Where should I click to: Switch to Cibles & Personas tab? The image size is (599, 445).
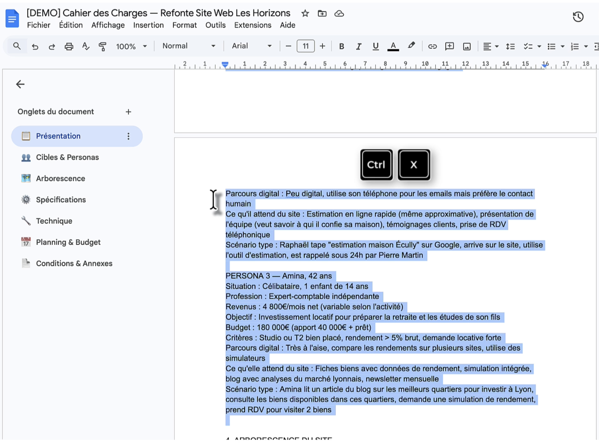click(67, 157)
